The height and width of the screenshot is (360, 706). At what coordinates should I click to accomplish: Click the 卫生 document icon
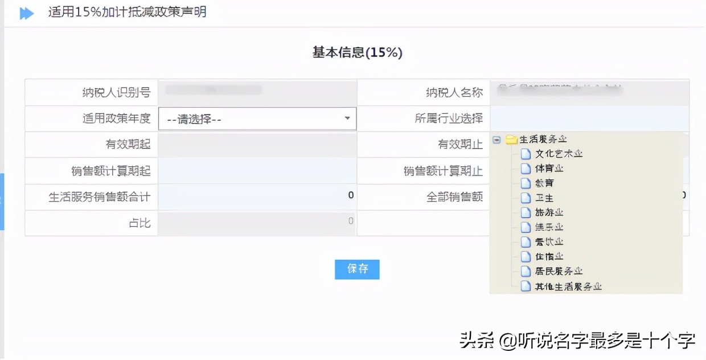(x=525, y=198)
